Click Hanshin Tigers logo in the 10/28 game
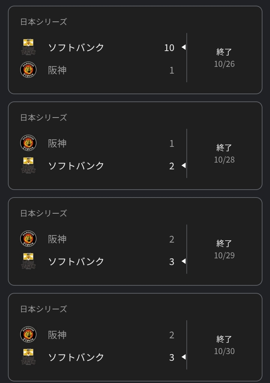 coord(28,143)
